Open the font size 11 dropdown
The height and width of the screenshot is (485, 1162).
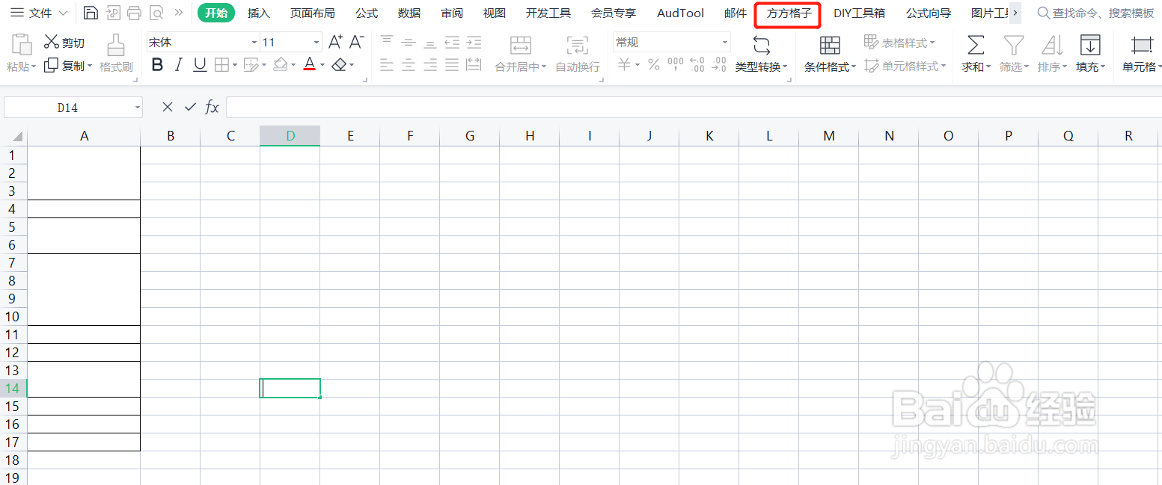point(317,43)
